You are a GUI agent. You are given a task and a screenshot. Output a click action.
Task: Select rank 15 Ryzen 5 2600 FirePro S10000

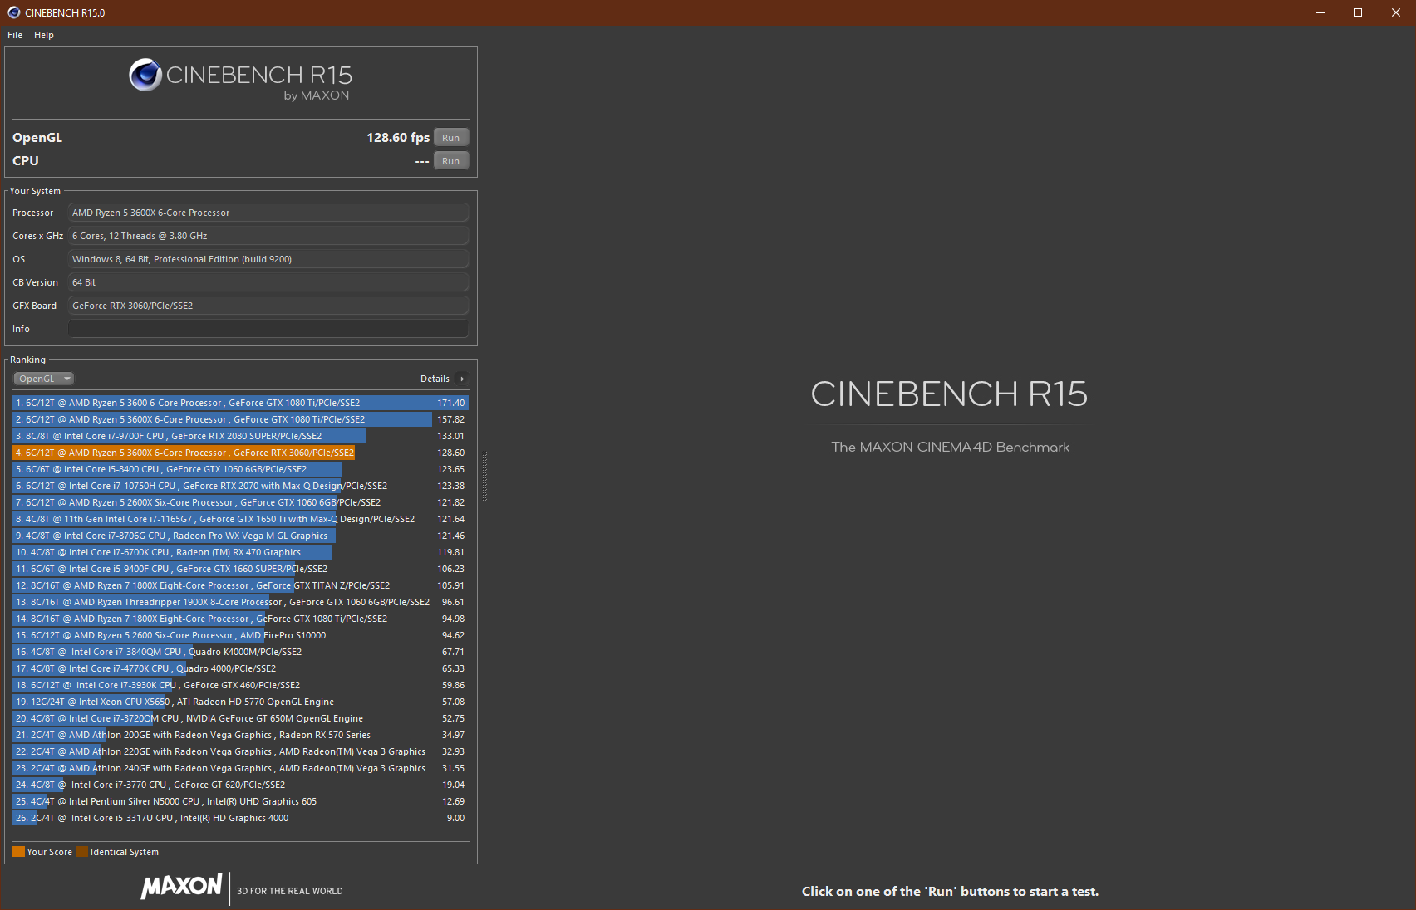coord(241,635)
